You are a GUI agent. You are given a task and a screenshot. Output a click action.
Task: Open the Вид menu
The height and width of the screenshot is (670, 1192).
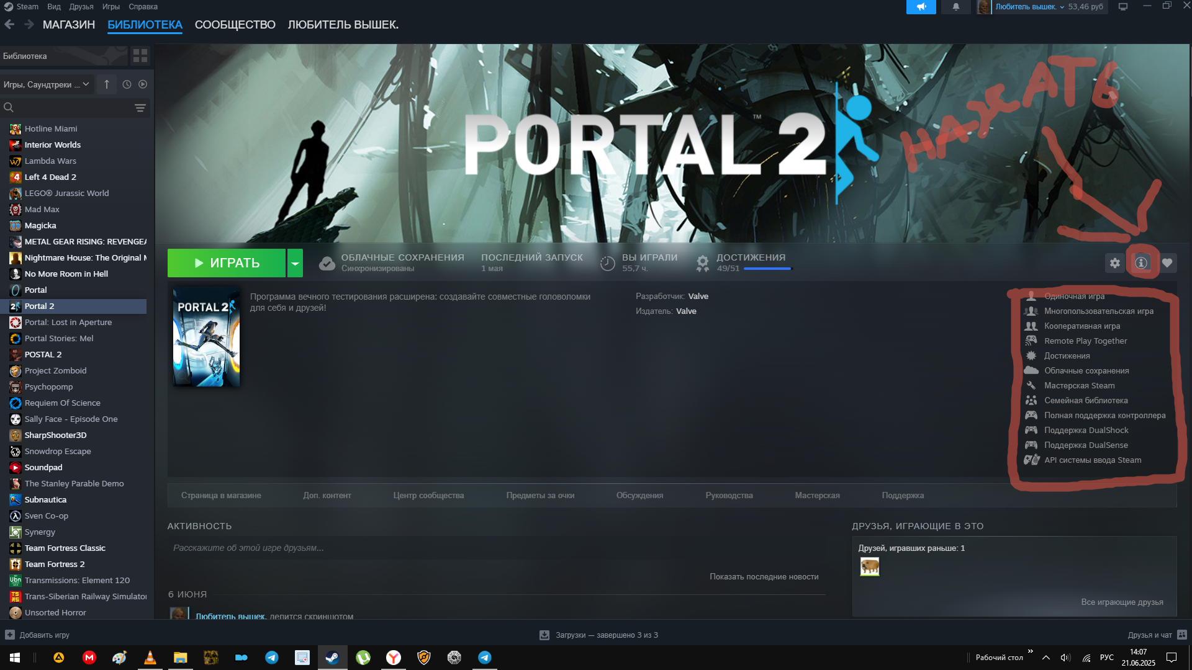[54, 7]
